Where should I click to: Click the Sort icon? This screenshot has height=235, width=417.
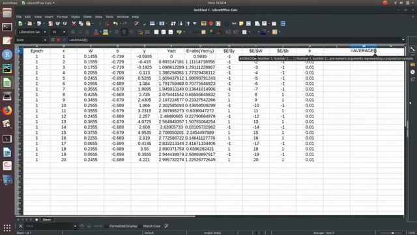point(173,23)
